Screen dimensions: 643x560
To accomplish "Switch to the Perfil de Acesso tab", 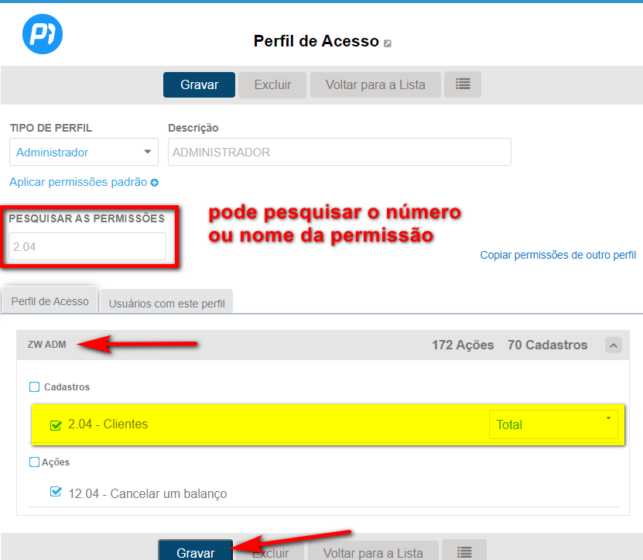I will click(x=50, y=301).
